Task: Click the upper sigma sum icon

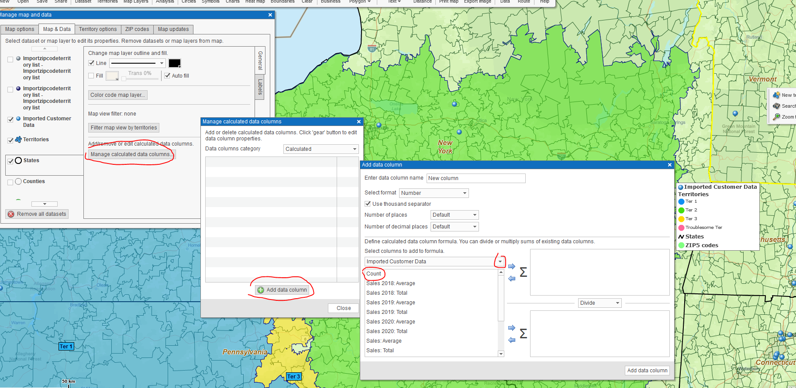Action: [x=524, y=272]
